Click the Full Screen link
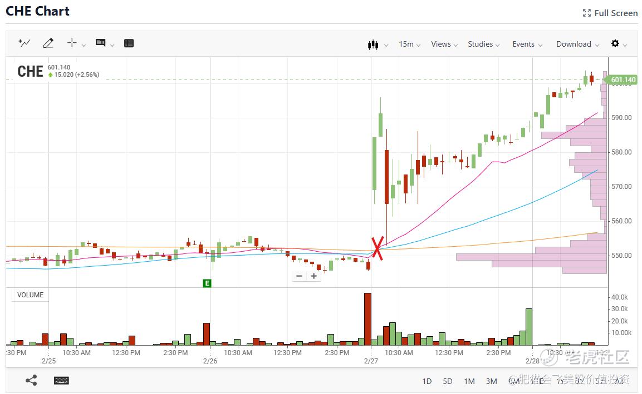Image resolution: width=642 pixels, height=394 pixels. [x=610, y=13]
